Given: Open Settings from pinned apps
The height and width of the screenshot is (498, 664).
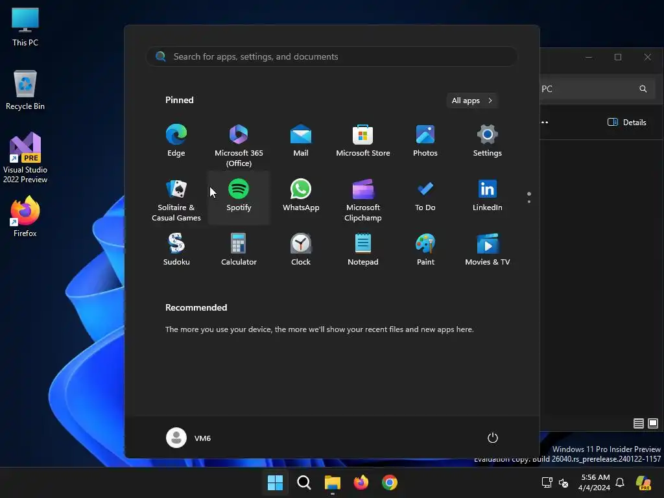Looking at the screenshot, I should pyautogui.click(x=488, y=141).
